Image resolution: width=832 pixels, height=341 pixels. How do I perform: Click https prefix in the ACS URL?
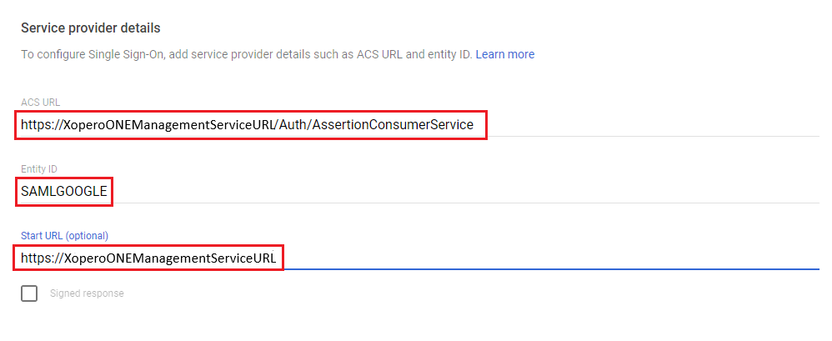37,125
